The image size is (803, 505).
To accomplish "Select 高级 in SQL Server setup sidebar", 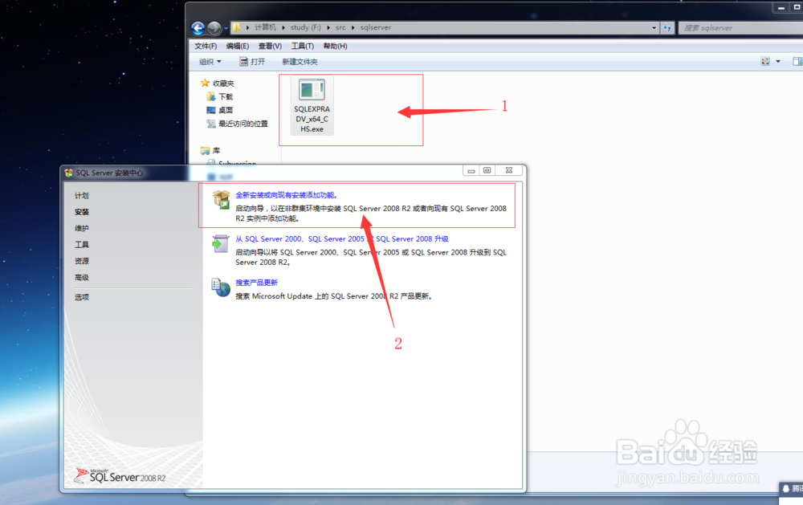I will pos(81,278).
